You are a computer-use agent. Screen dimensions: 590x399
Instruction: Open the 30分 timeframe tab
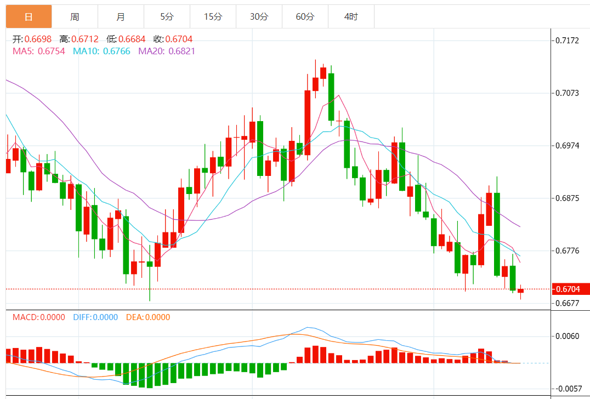[259, 16]
